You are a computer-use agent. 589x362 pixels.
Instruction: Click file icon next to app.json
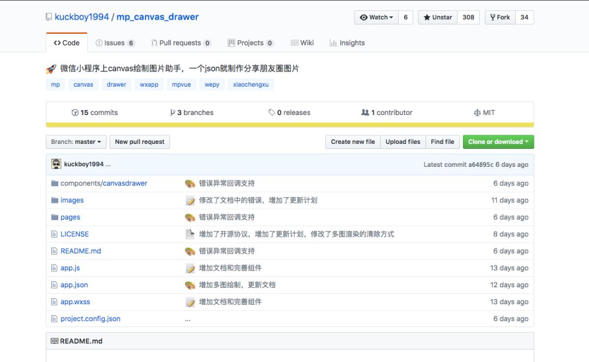(x=54, y=285)
